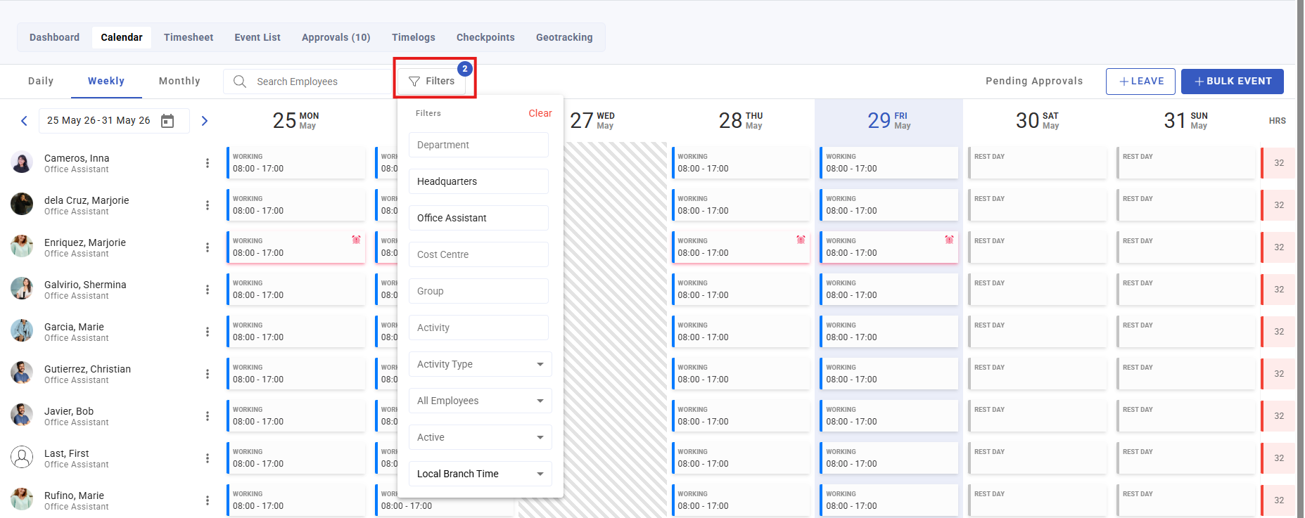Open Pending Approvals
This screenshot has width=1305, height=518.
1034,81
